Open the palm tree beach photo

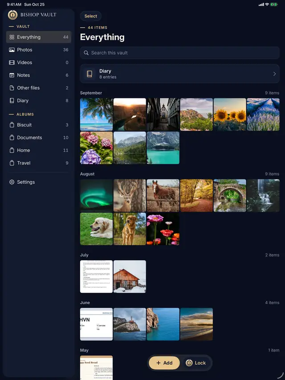[97, 114]
